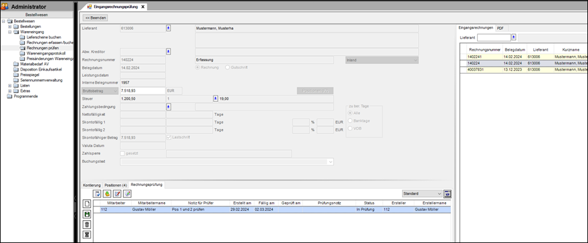Open the Abw. Kreditor lookup arrow
This screenshot has height=243, width=588.
(169, 51)
